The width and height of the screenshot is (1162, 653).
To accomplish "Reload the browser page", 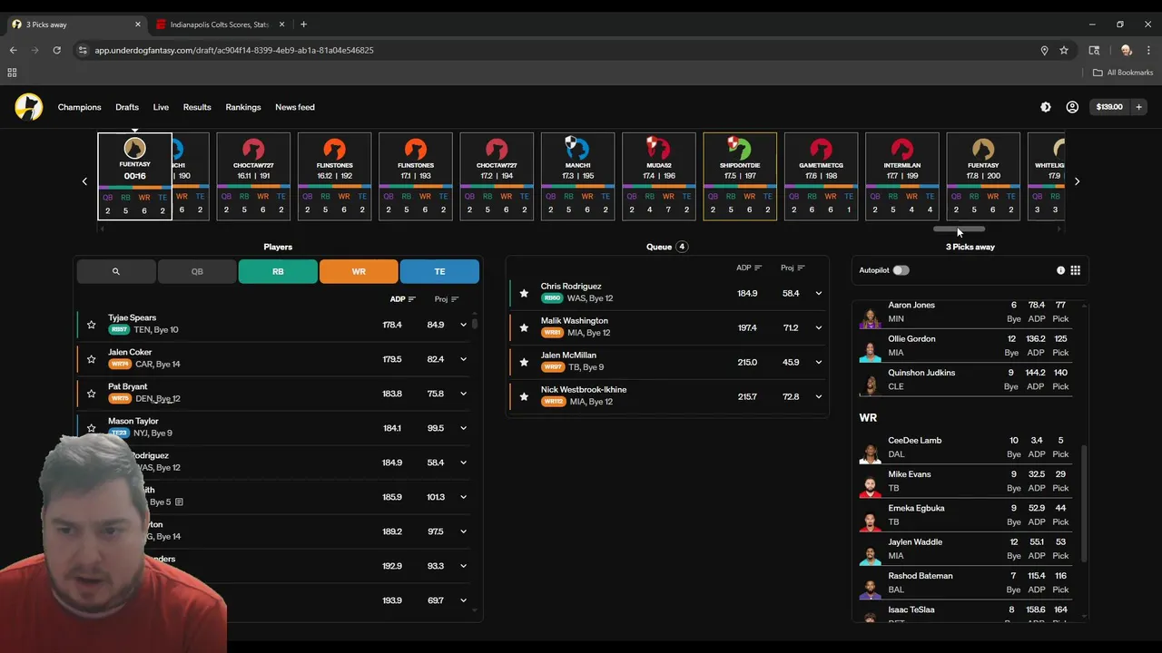I will 56,50.
